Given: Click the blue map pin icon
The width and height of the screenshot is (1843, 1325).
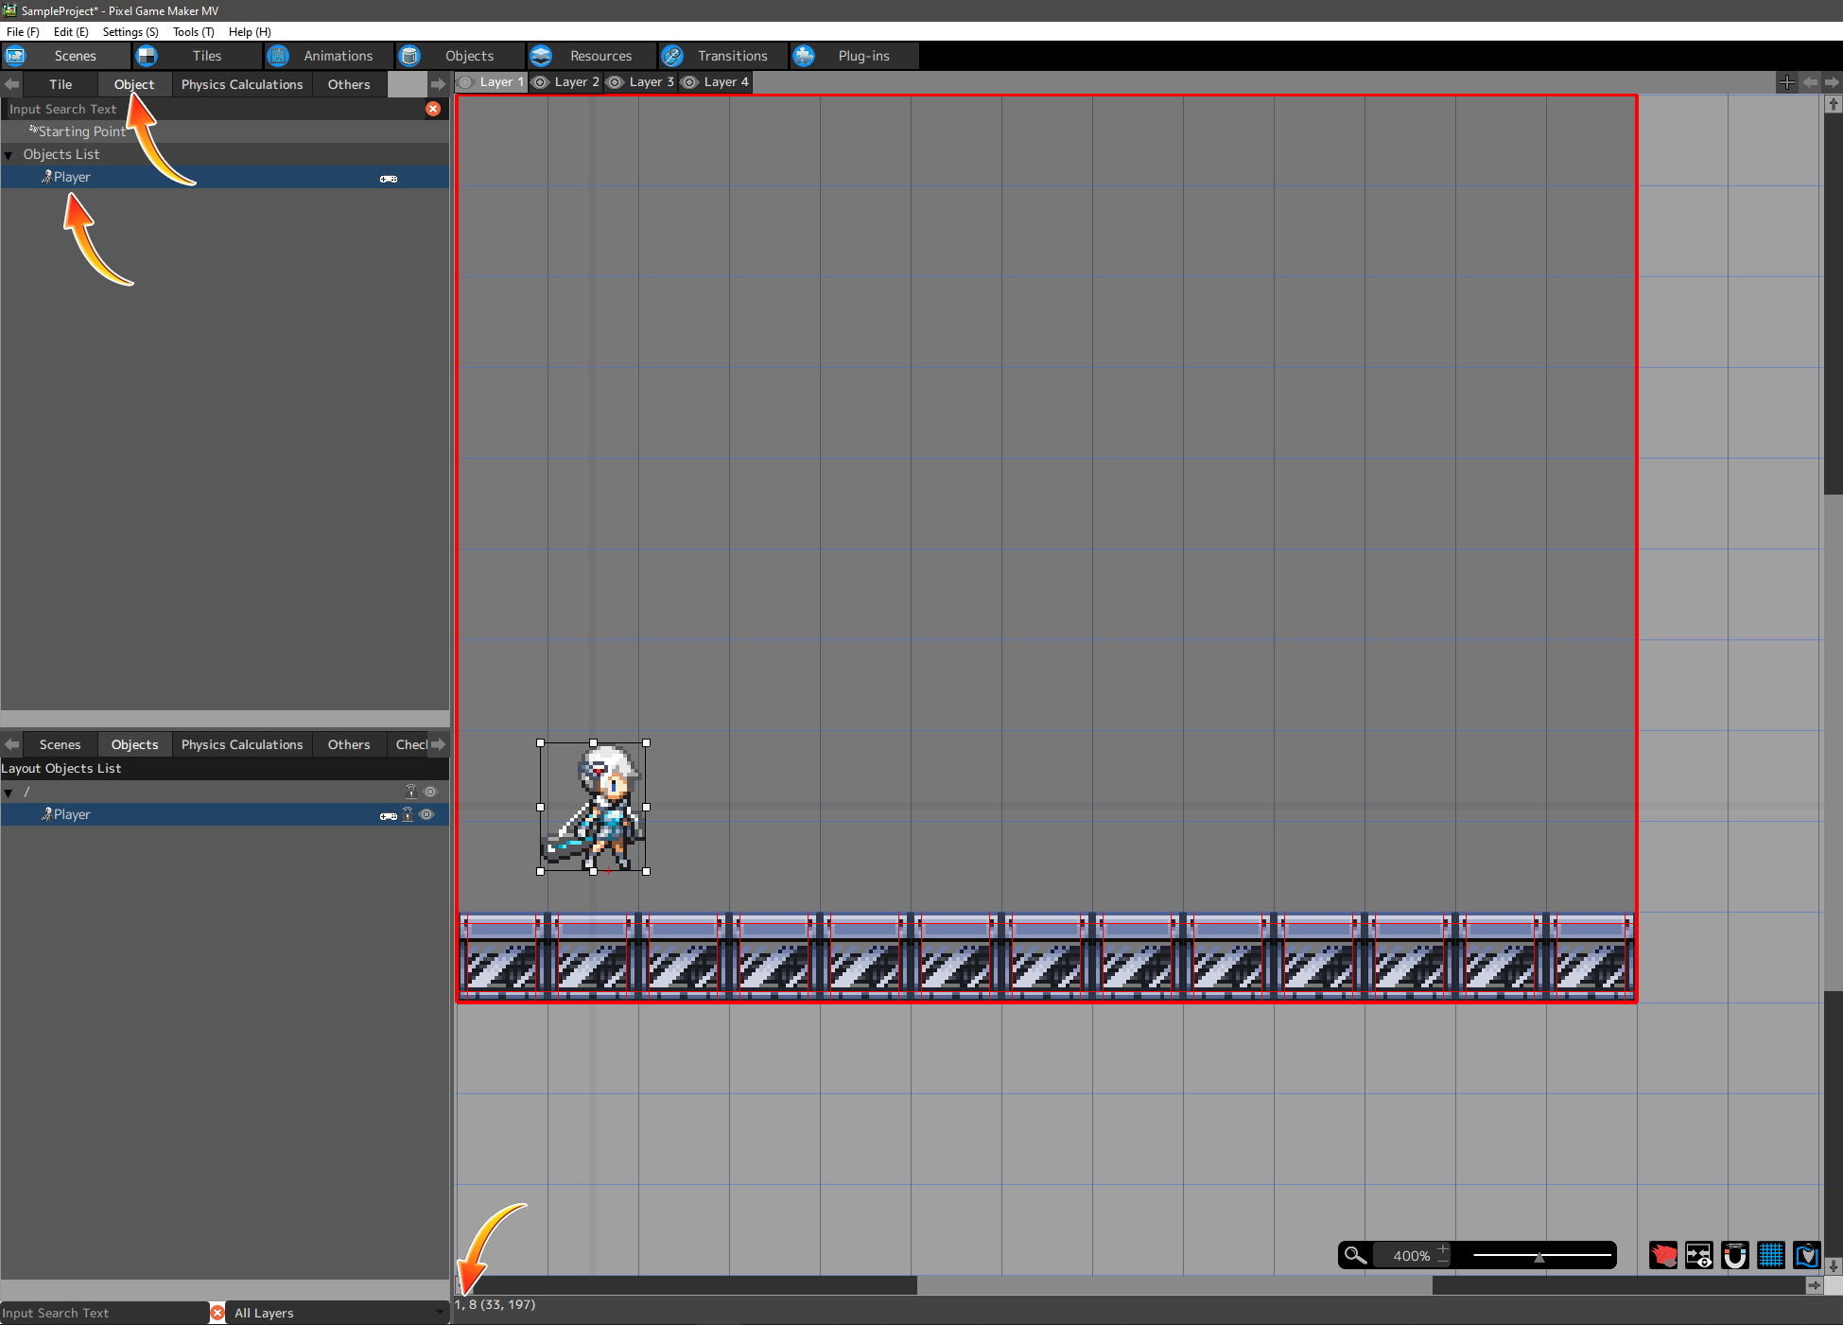Looking at the screenshot, I should click(1806, 1255).
